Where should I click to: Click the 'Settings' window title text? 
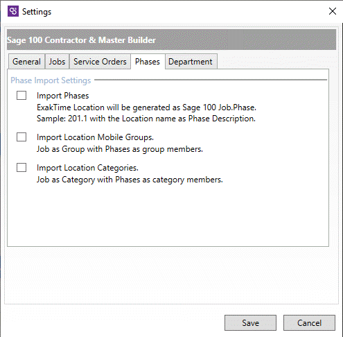[37, 12]
